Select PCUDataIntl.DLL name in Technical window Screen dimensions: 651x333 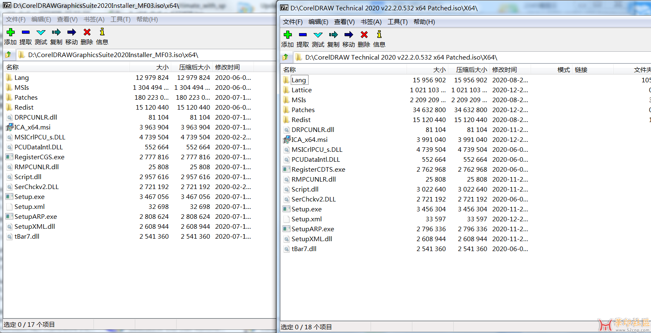click(x=316, y=159)
